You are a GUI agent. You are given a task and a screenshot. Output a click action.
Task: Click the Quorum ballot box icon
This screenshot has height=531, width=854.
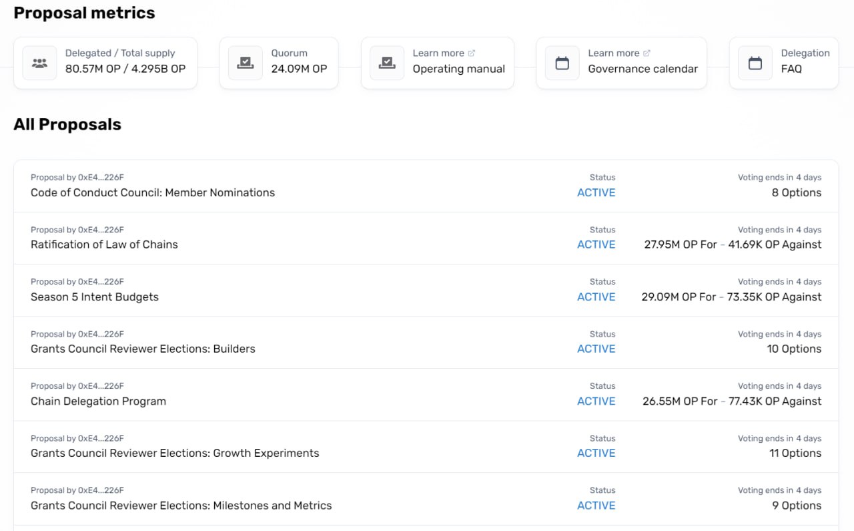tap(246, 63)
